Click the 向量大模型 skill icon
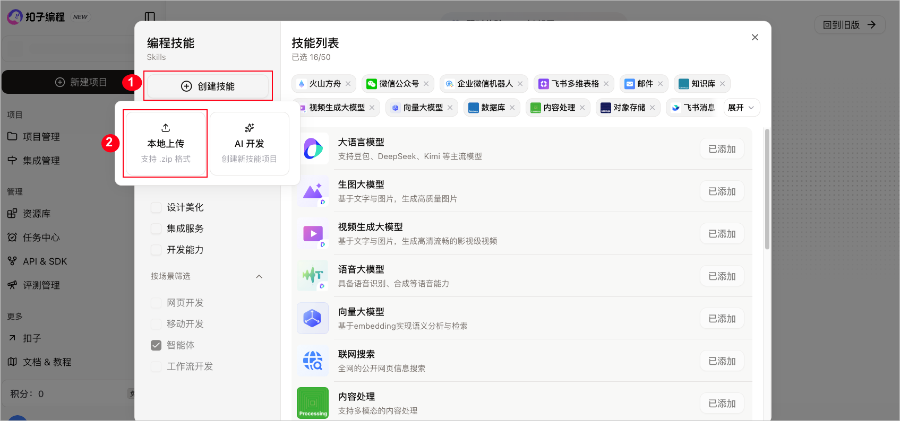 313,318
